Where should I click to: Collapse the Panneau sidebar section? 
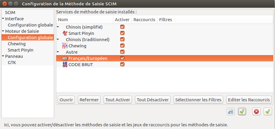(x=3, y=56)
